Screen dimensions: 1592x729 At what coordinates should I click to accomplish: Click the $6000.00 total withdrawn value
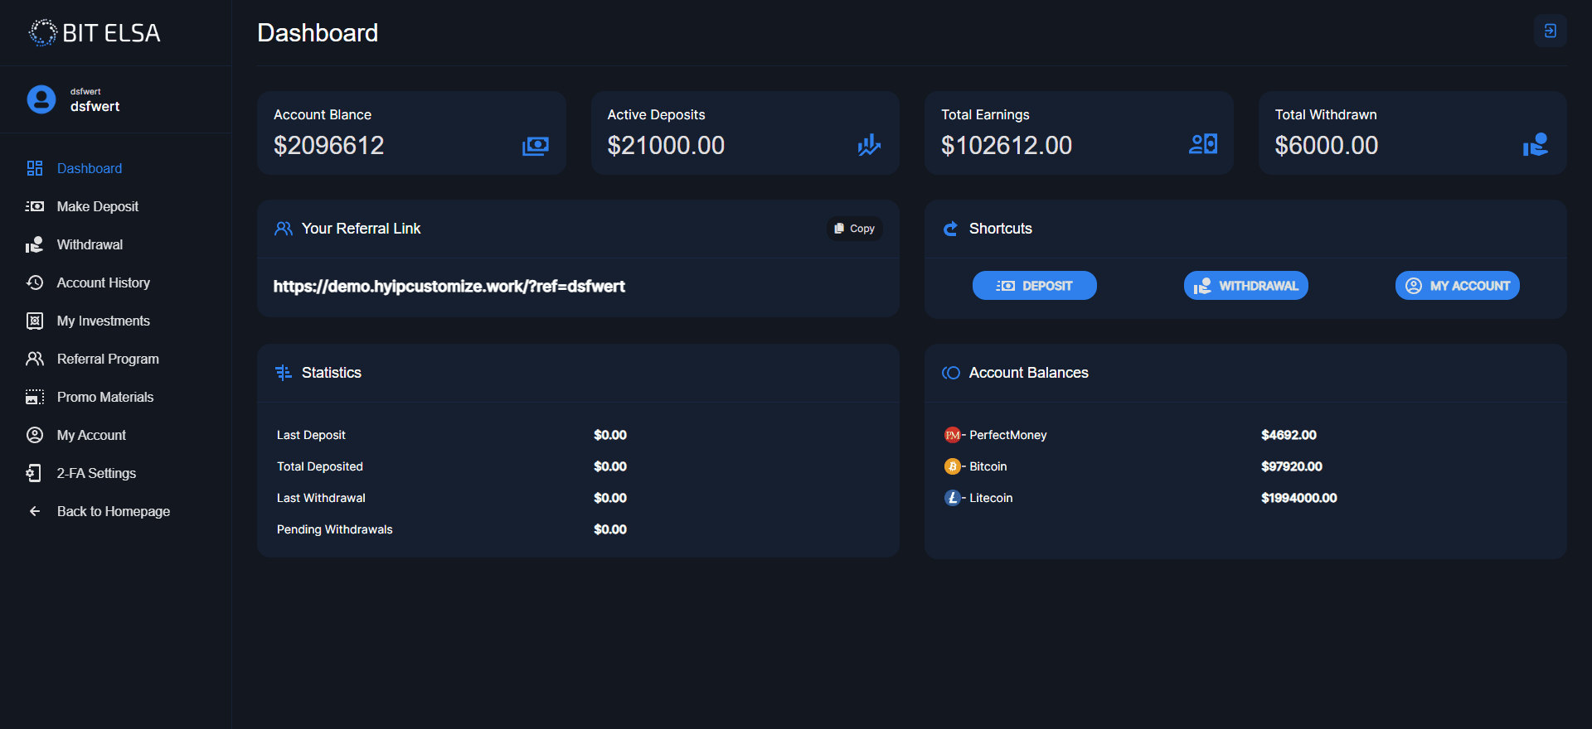pos(1327,146)
